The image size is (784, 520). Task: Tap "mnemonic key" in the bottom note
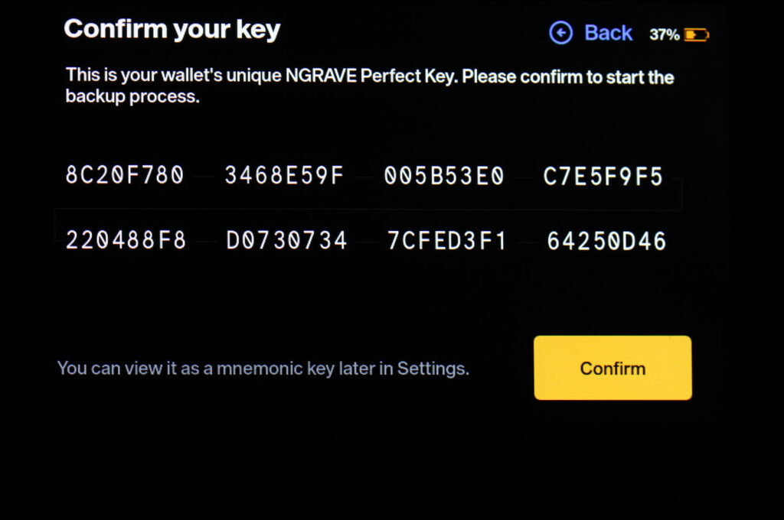point(275,369)
